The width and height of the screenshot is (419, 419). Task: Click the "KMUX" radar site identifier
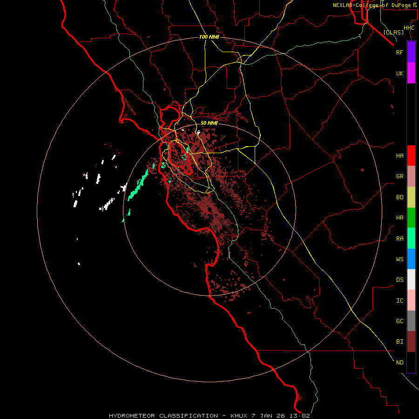click(239, 416)
